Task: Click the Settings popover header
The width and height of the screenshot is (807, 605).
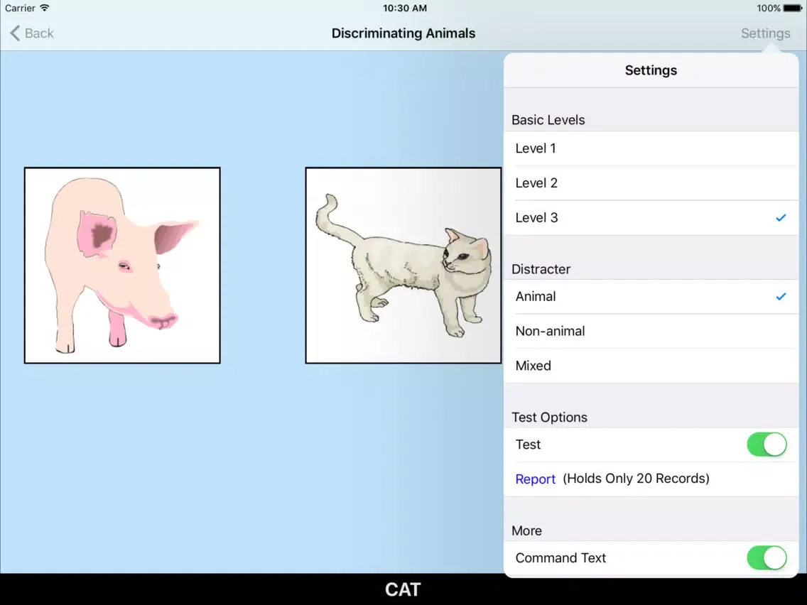Action: 651,70
